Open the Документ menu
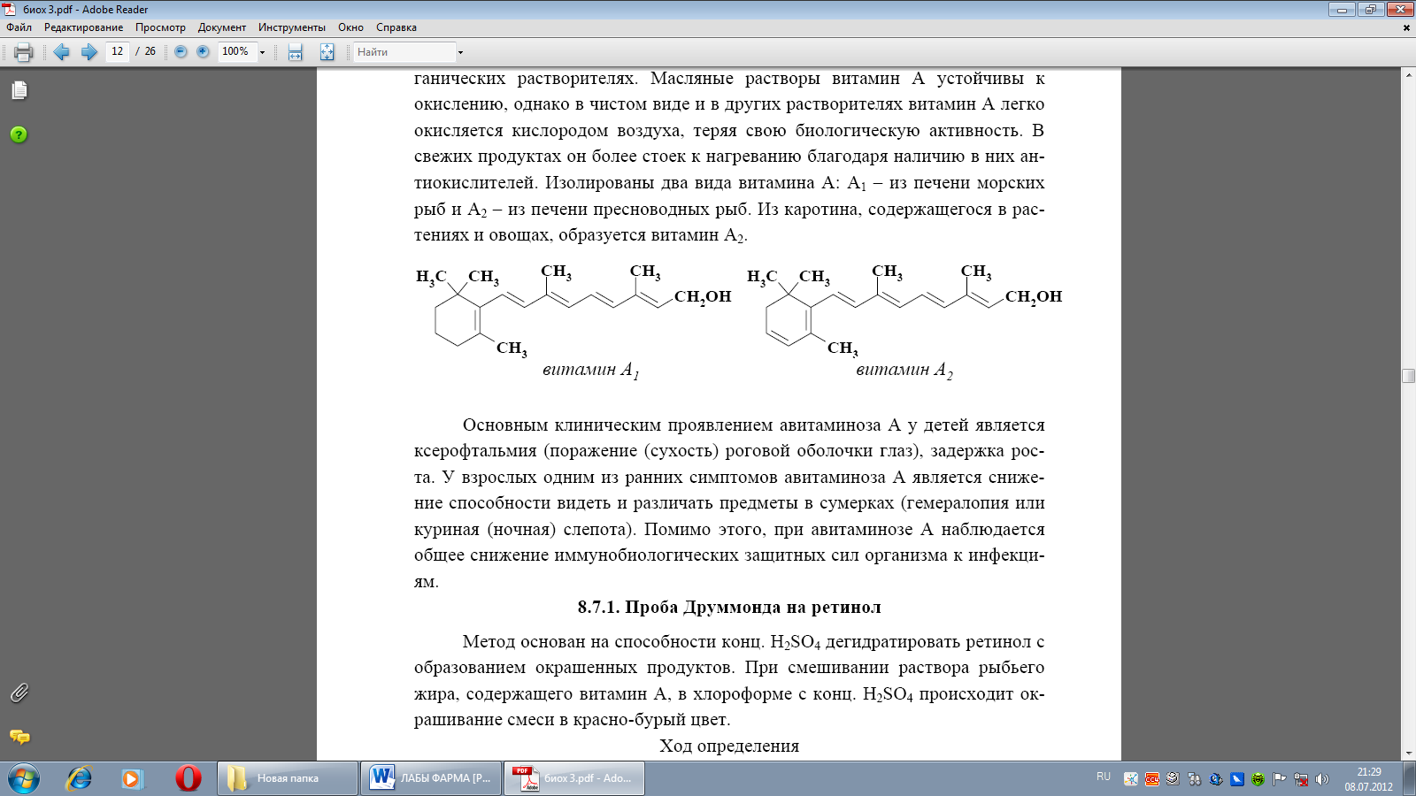The width and height of the screenshot is (1416, 796). [x=222, y=27]
